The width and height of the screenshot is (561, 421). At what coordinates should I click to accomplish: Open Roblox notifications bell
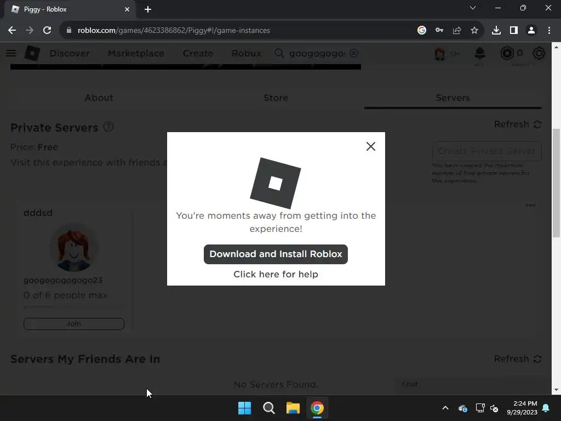click(x=480, y=53)
